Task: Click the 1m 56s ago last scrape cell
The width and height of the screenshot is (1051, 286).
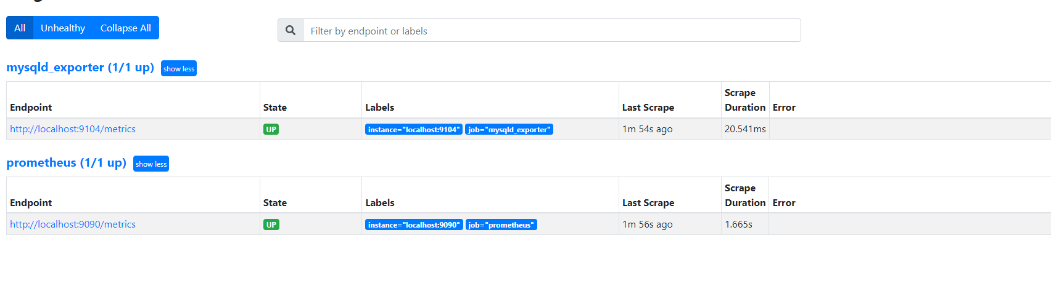Action: pyautogui.click(x=670, y=224)
